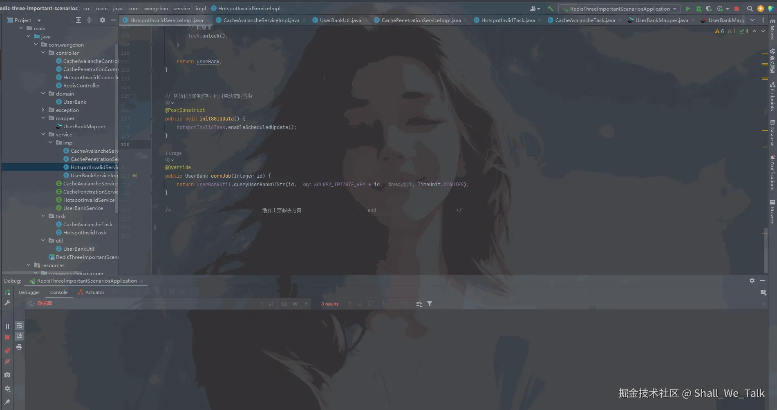
Task: Select the Console tab
Action: tap(59, 292)
